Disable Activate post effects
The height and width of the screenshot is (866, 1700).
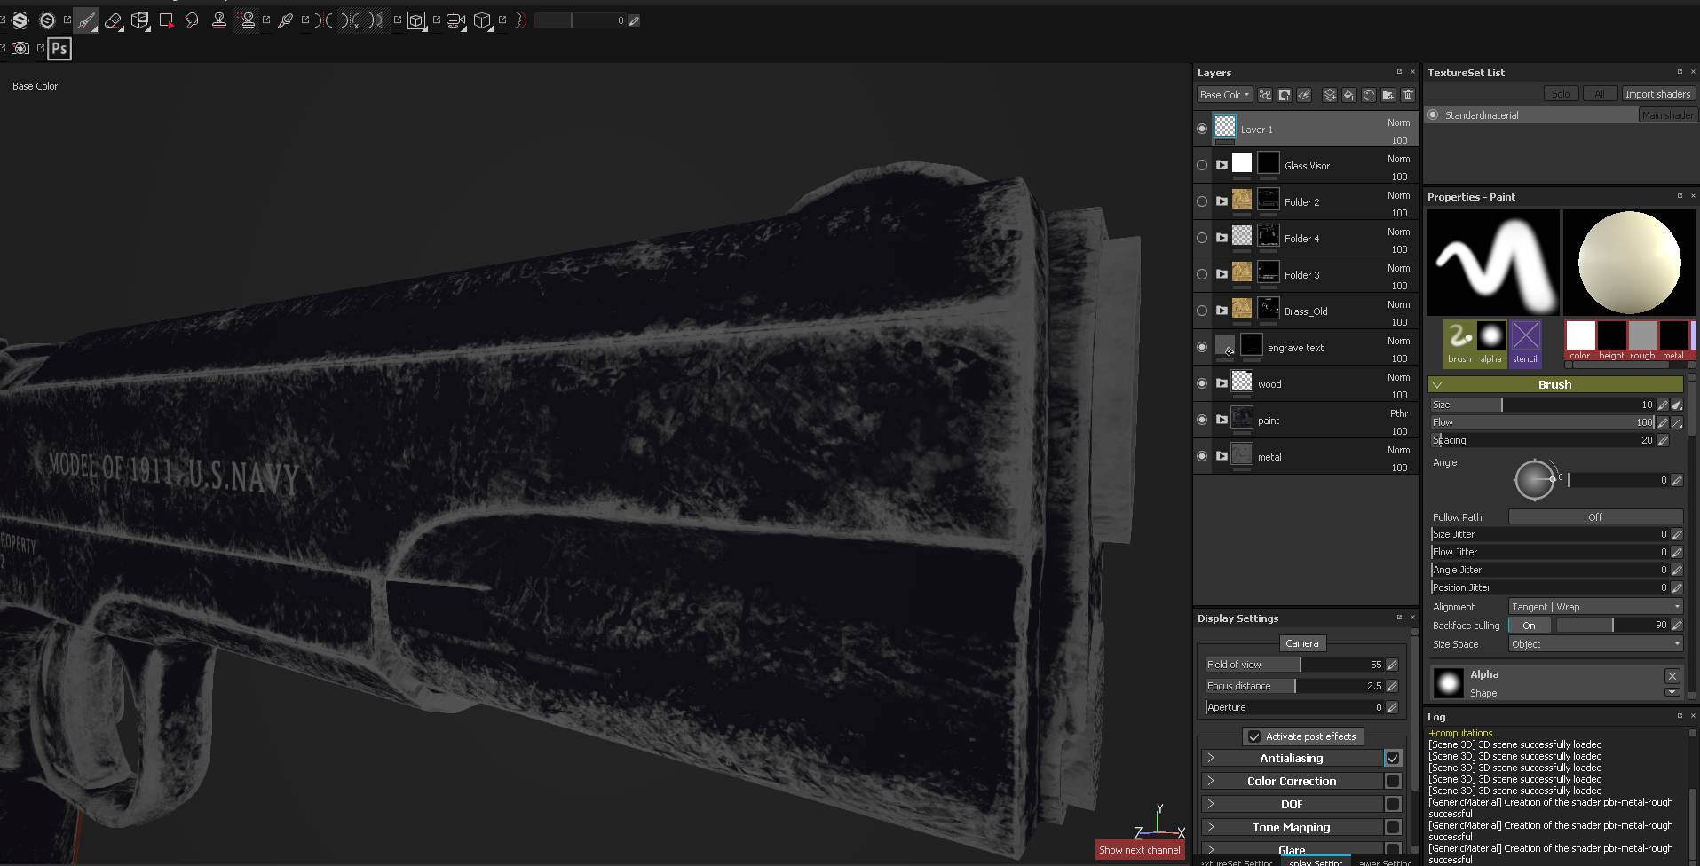click(x=1254, y=736)
